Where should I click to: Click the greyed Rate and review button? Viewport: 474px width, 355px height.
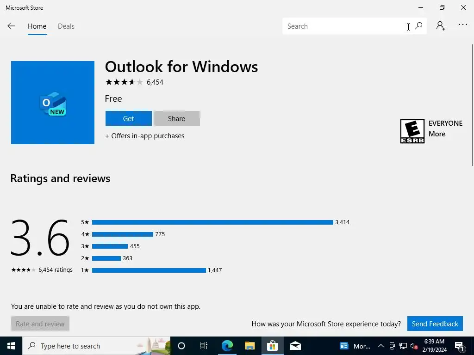(x=40, y=324)
